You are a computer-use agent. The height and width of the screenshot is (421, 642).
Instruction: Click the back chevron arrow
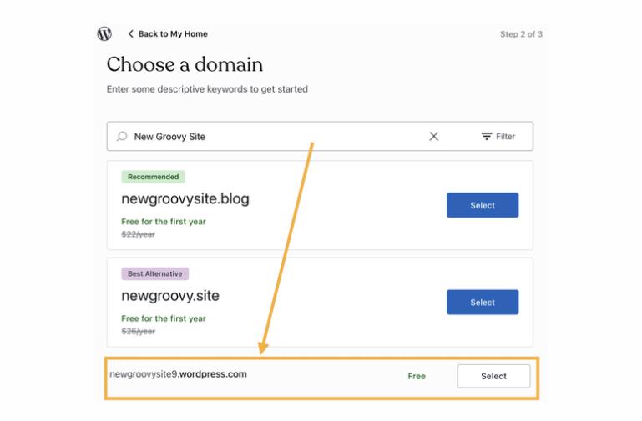point(130,34)
